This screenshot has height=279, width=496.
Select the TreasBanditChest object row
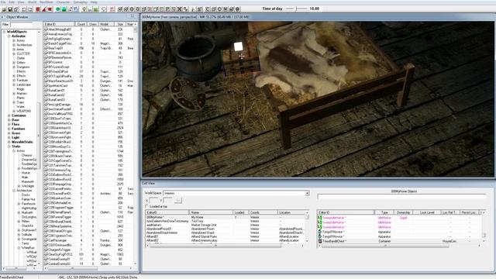coord(399,241)
